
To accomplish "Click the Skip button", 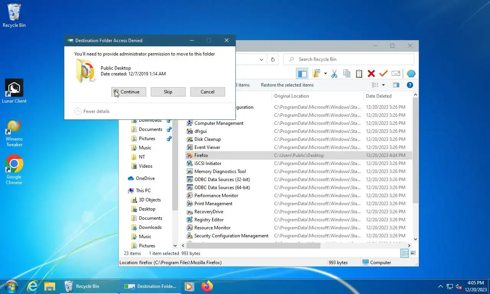I will 168,92.
